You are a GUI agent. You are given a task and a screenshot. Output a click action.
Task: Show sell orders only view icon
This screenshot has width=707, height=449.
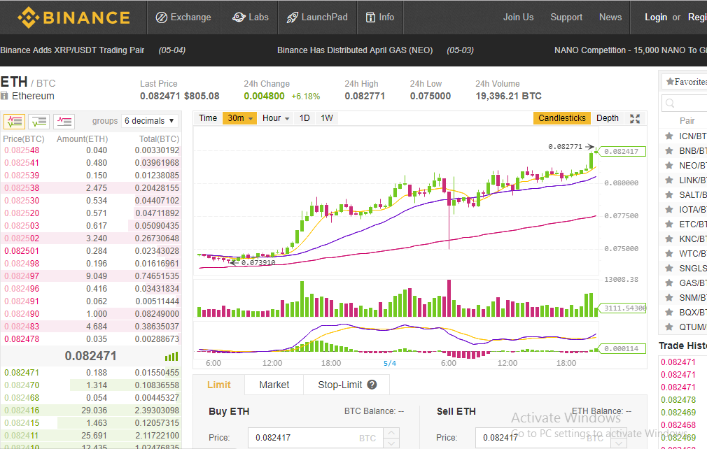[64, 121]
